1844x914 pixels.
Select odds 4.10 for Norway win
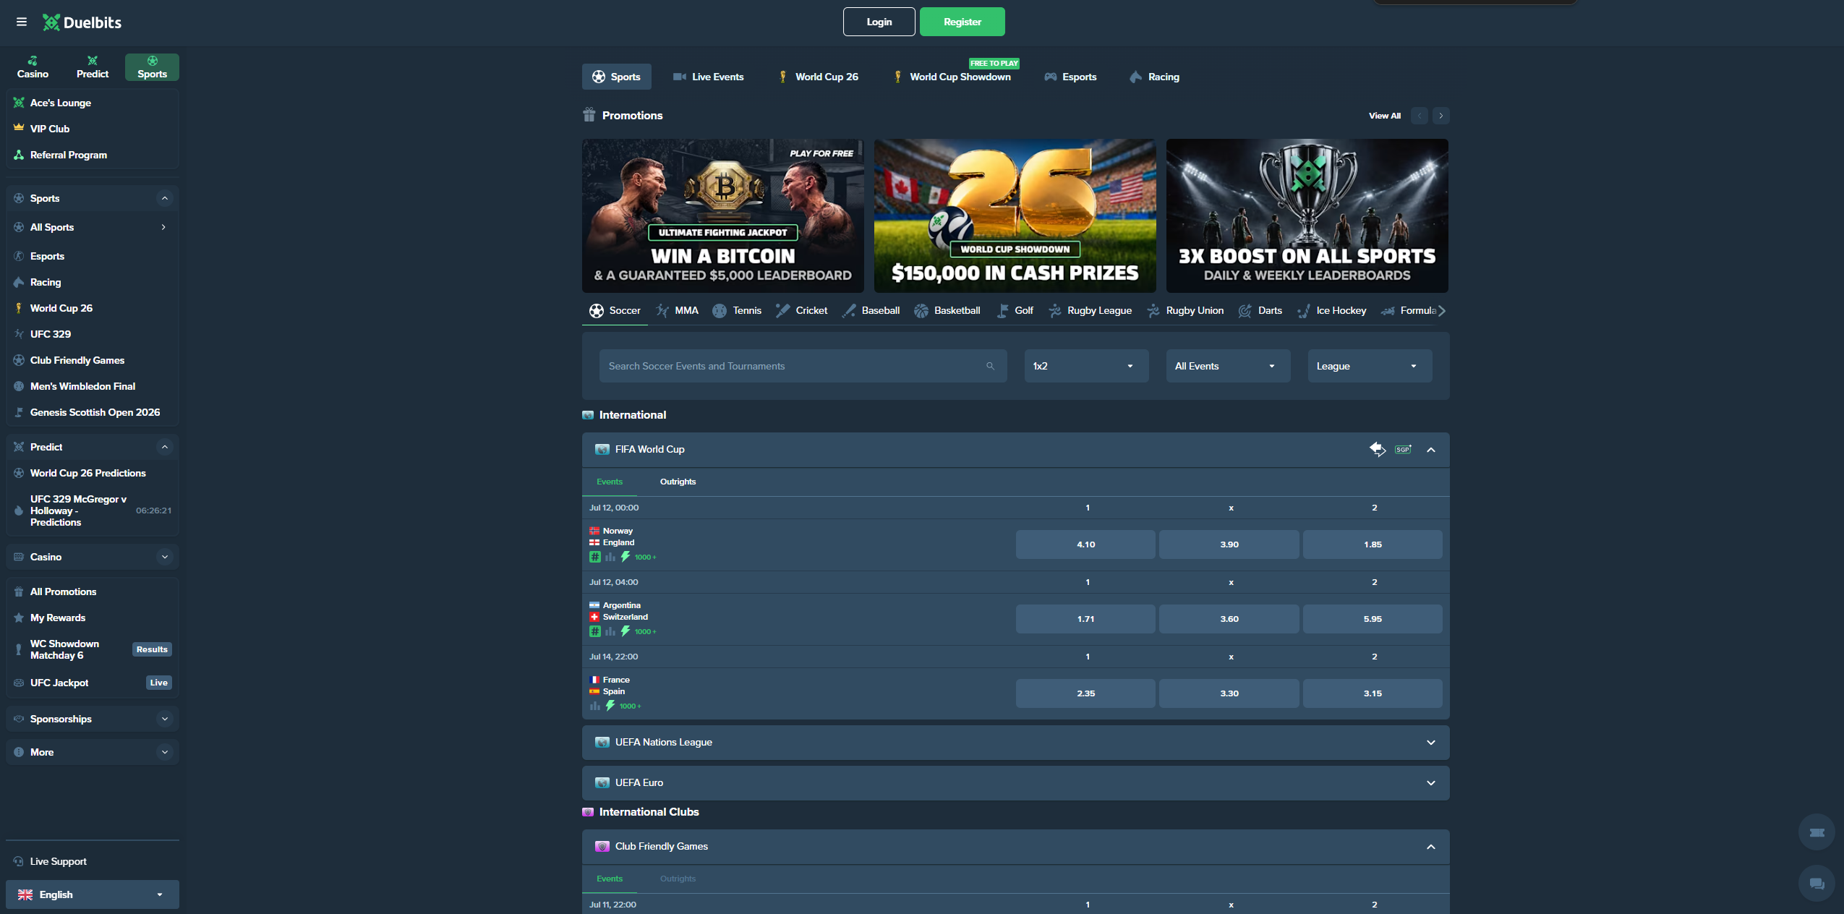pyautogui.click(x=1085, y=544)
